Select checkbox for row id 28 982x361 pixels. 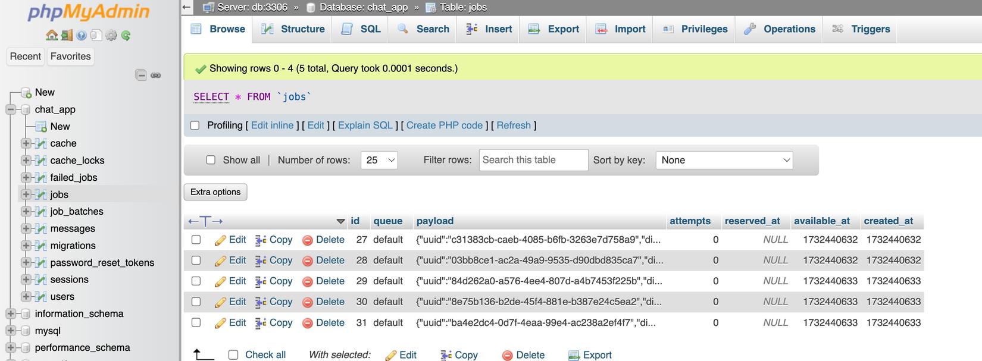tap(196, 260)
